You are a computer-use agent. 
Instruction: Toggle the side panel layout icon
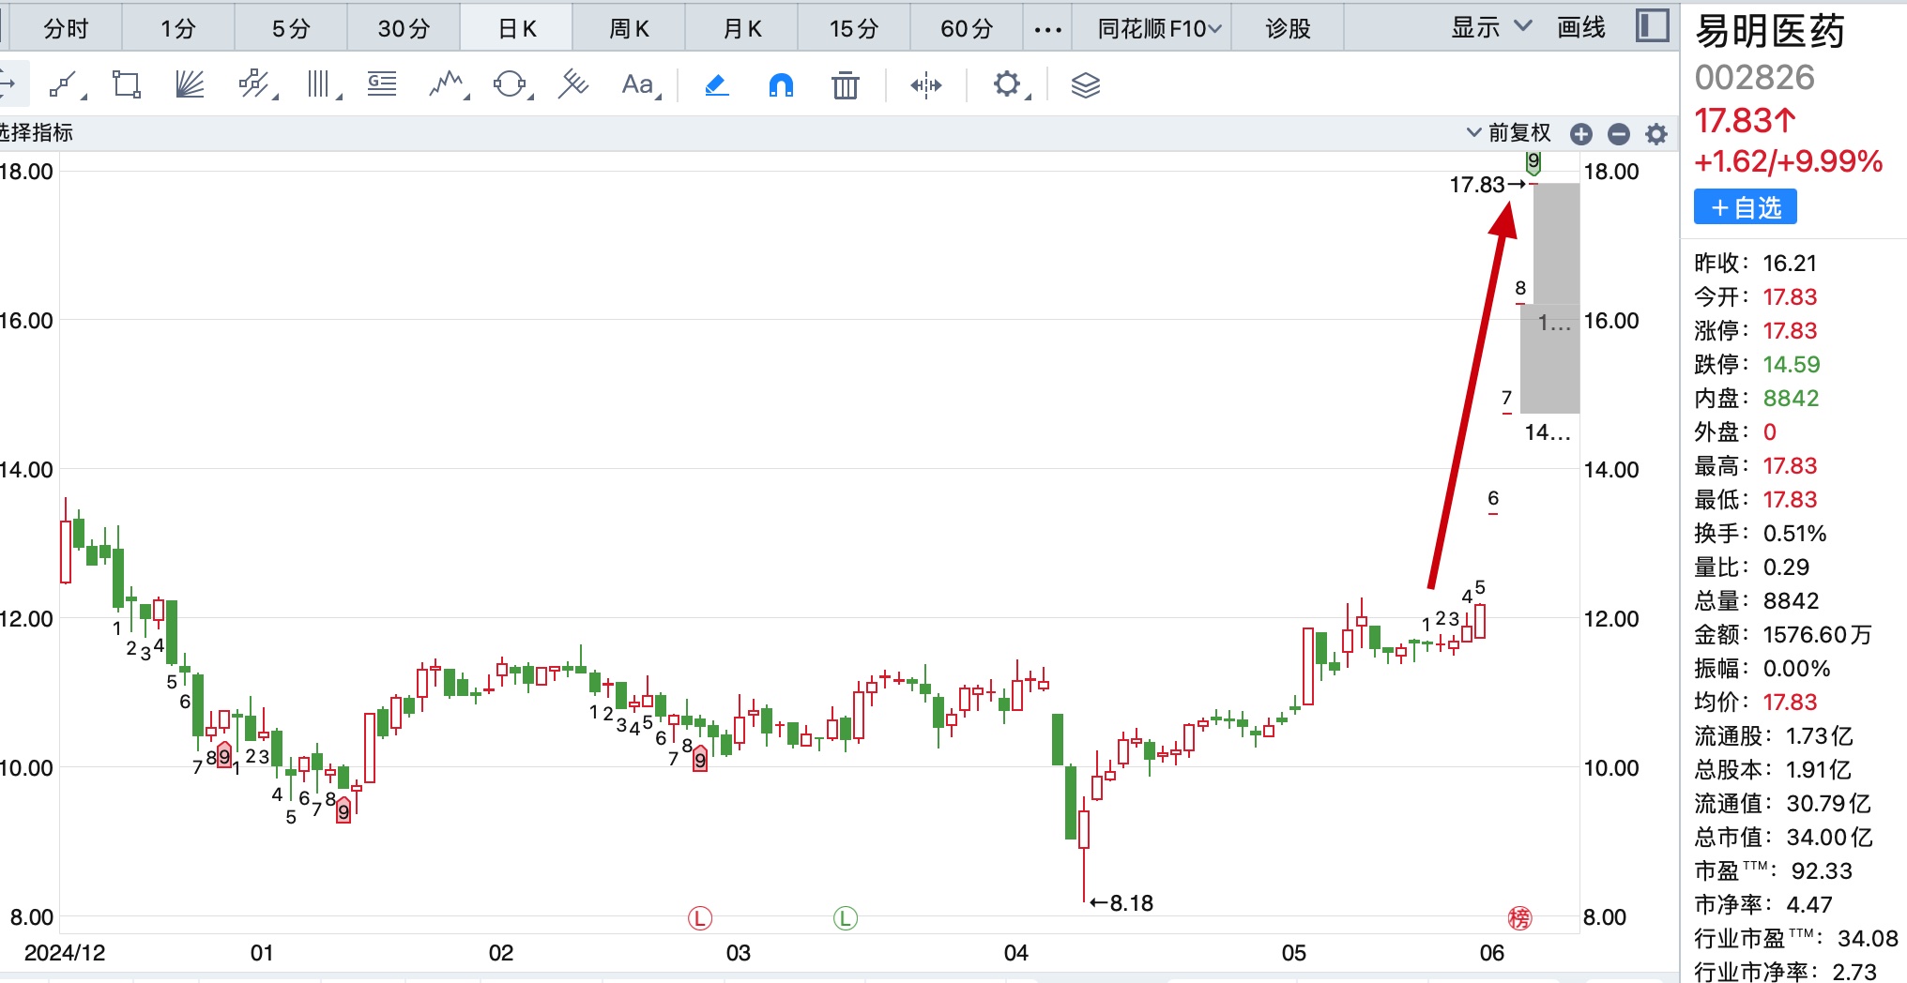point(1652,26)
